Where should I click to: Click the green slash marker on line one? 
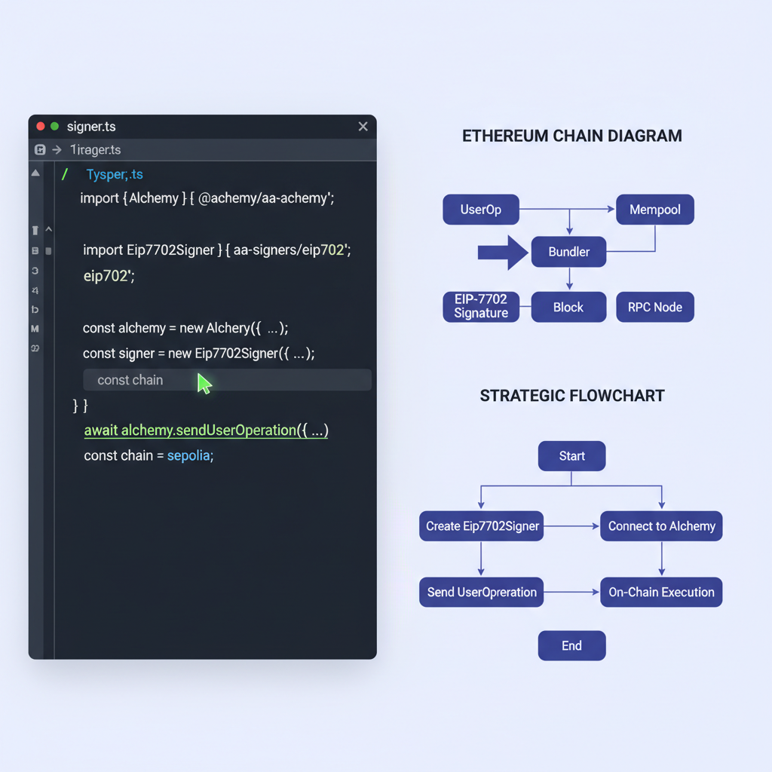(65, 173)
